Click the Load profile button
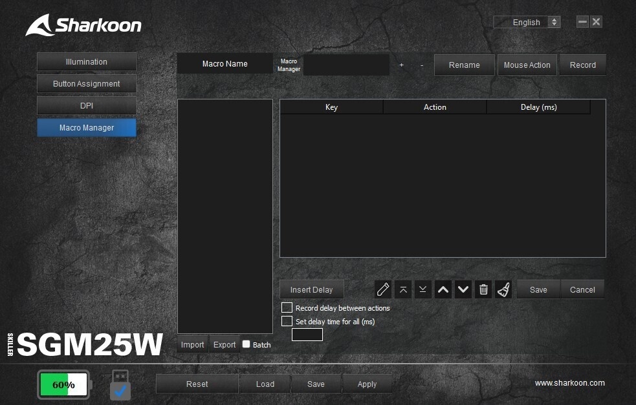This screenshot has width=636, height=405. [265, 384]
